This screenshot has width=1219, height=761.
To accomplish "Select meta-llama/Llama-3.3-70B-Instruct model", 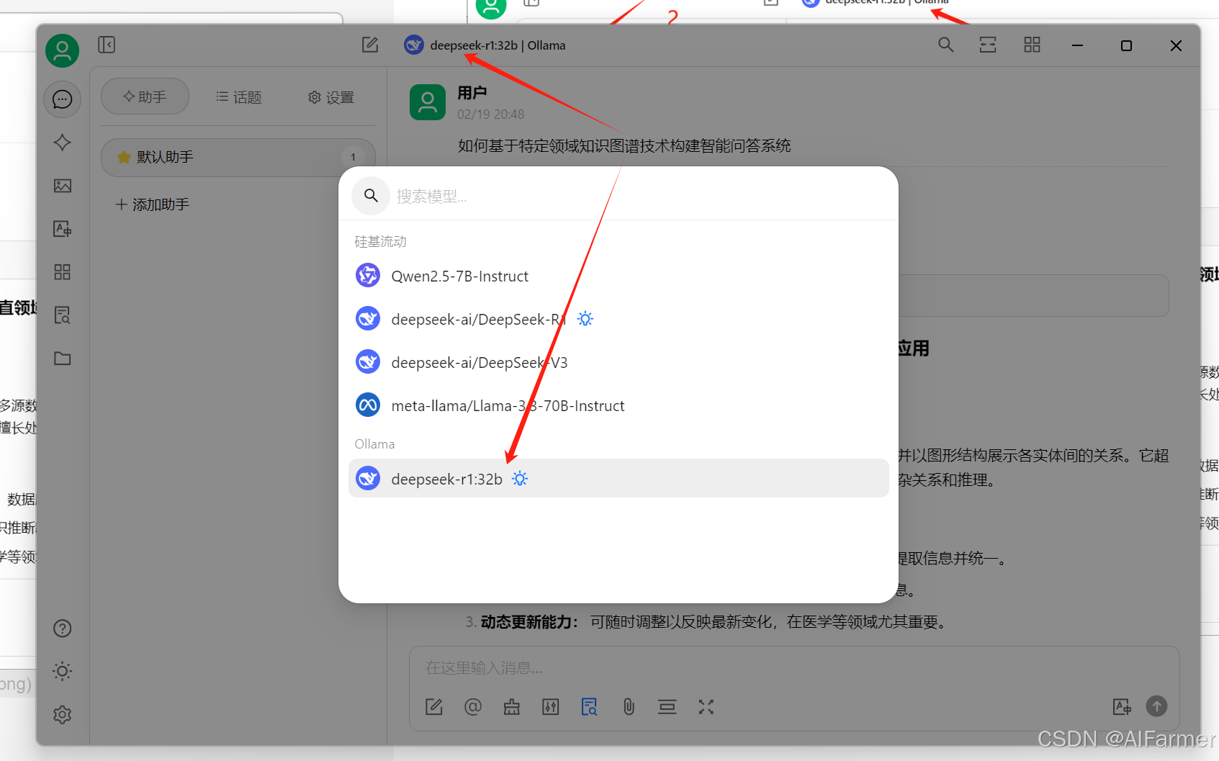I will [x=619, y=405].
